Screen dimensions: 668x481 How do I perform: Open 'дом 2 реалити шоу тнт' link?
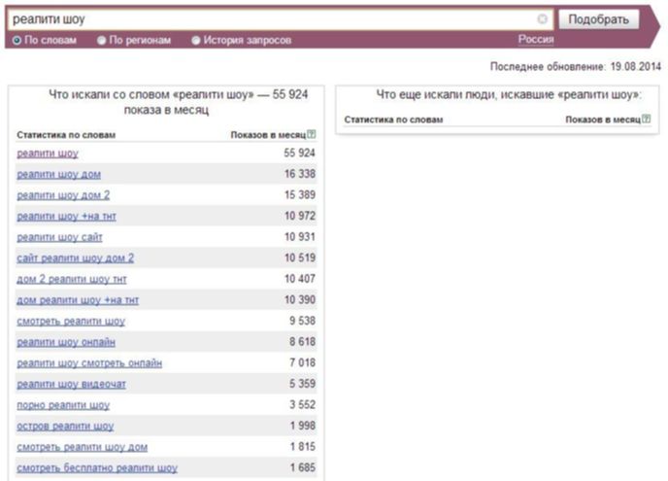[72, 279]
